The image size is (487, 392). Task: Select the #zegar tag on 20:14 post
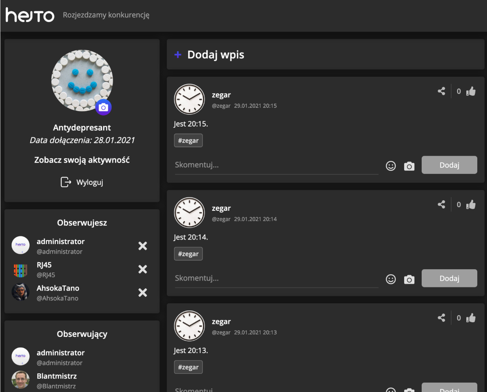pyautogui.click(x=188, y=254)
